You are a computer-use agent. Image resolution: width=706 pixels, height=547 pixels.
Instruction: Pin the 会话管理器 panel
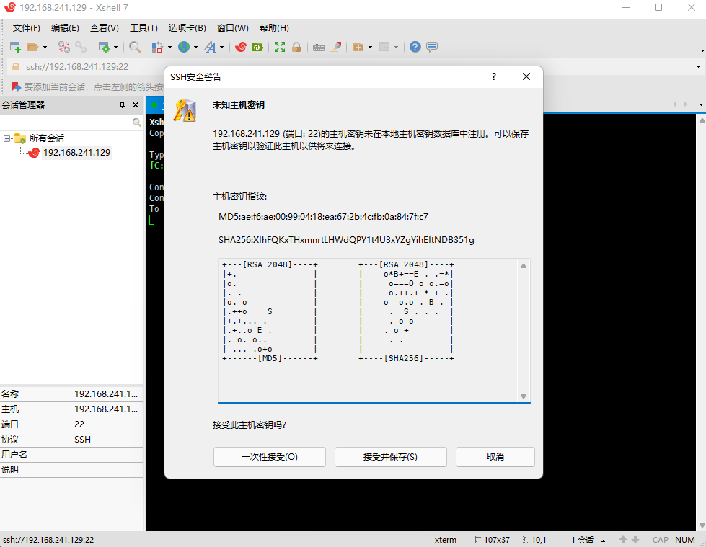pyautogui.click(x=122, y=104)
